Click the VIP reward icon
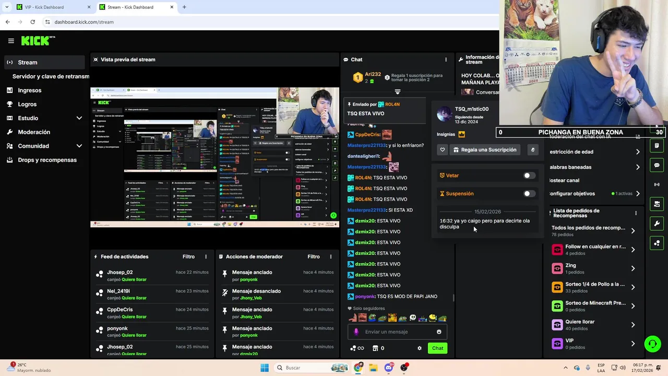The width and height of the screenshot is (668, 376). click(557, 344)
